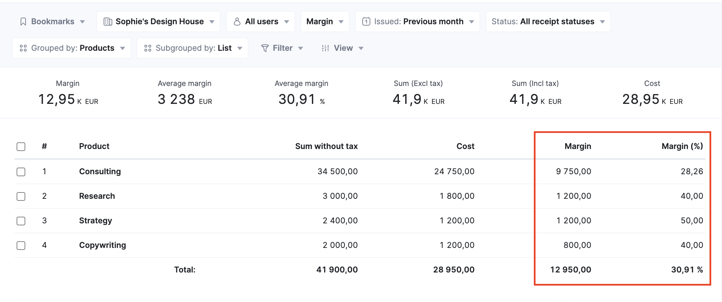Click the user icon in All users filter
This screenshot has height=302, width=722.
pos(237,21)
